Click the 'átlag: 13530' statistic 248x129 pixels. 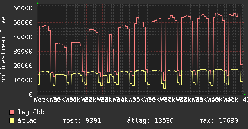point(150,121)
